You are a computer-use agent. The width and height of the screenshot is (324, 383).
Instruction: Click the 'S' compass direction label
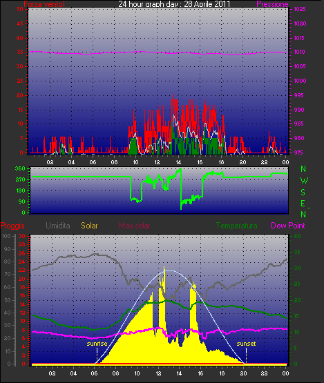point(303,193)
